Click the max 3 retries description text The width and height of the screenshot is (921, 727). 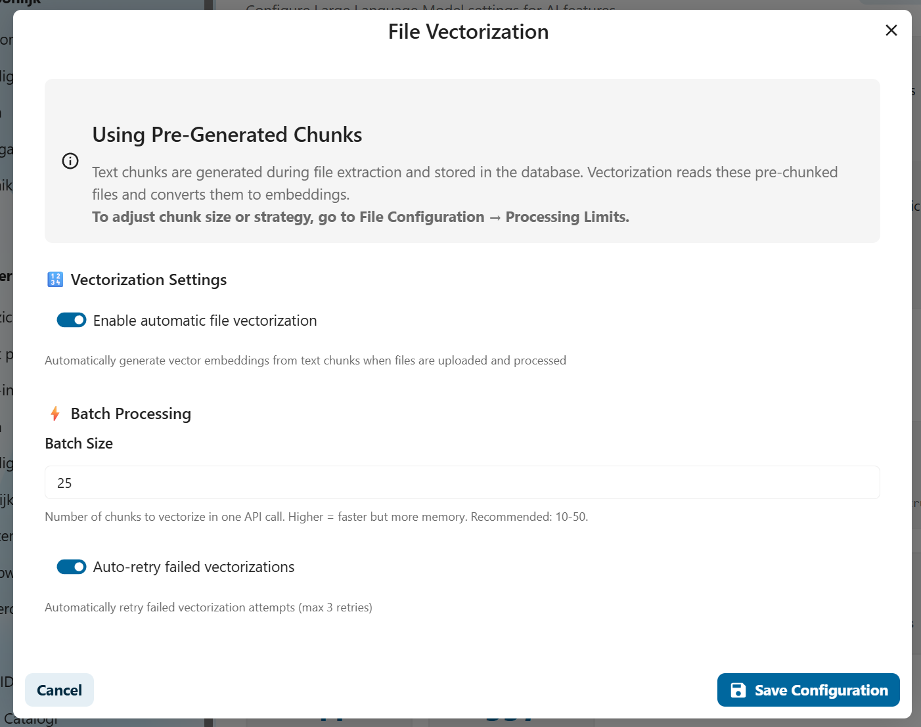pos(208,607)
